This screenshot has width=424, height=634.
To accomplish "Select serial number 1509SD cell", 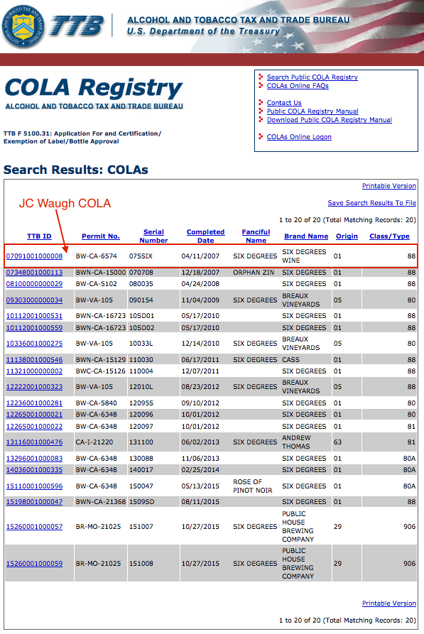I will tap(141, 502).
